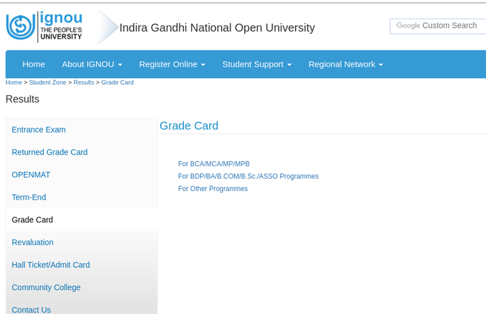Select OPENMAT from the sidebar
This screenshot has width=486, height=314.
coord(31,175)
